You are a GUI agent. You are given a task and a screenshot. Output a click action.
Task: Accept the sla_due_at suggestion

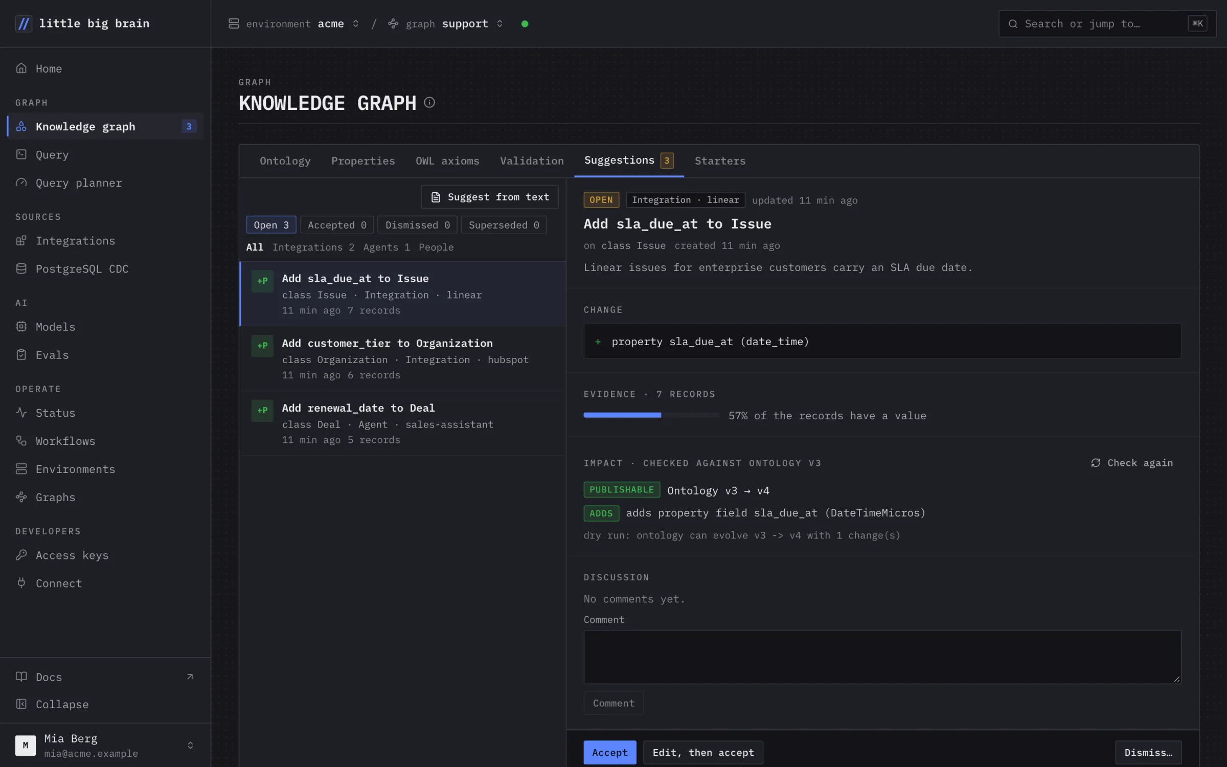pos(610,752)
